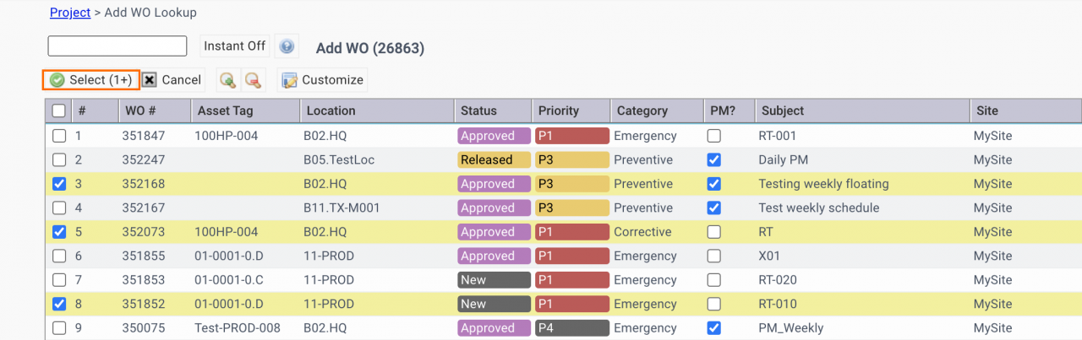Click the blue help question mark icon
Screen dimensions: 1082x340
tap(287, 46)
